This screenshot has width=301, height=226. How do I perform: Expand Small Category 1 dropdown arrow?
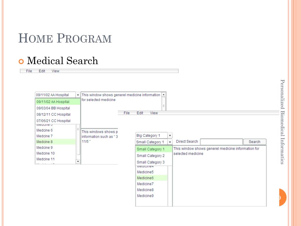pos(170,142)
